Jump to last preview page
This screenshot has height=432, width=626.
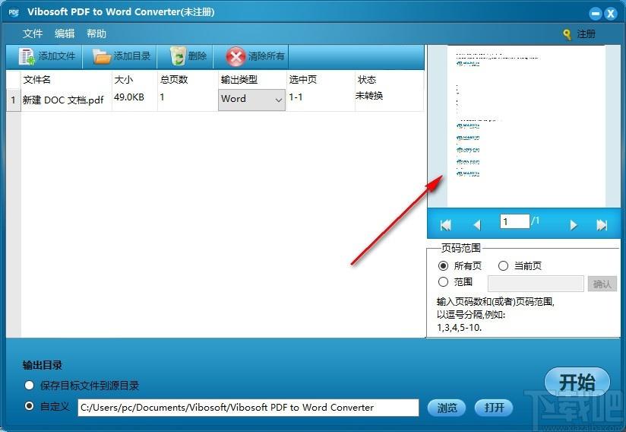602,225
